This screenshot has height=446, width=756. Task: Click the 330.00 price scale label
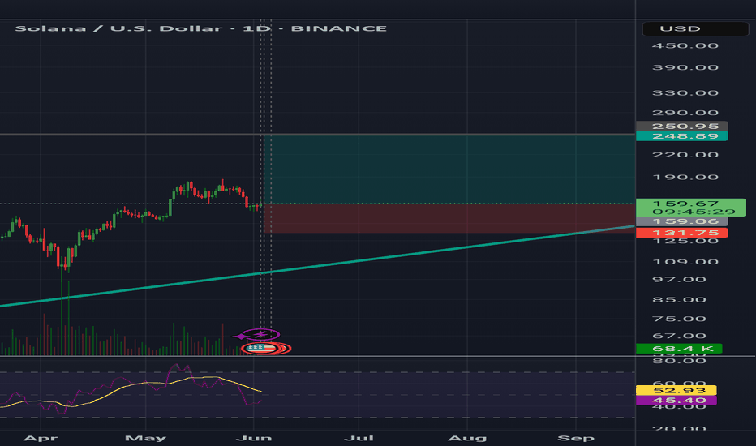685,92
